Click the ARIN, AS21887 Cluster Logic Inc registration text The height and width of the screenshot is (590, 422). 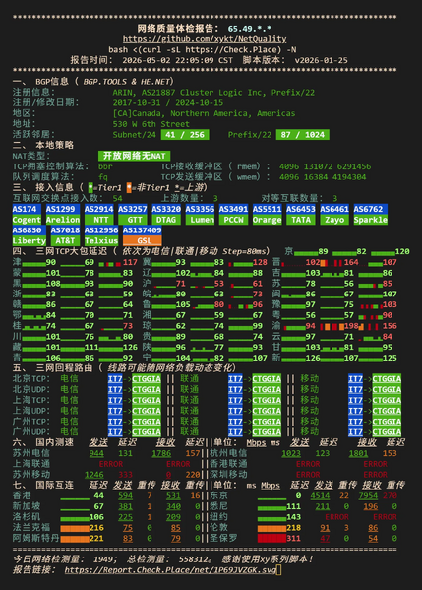pos(213,93)
